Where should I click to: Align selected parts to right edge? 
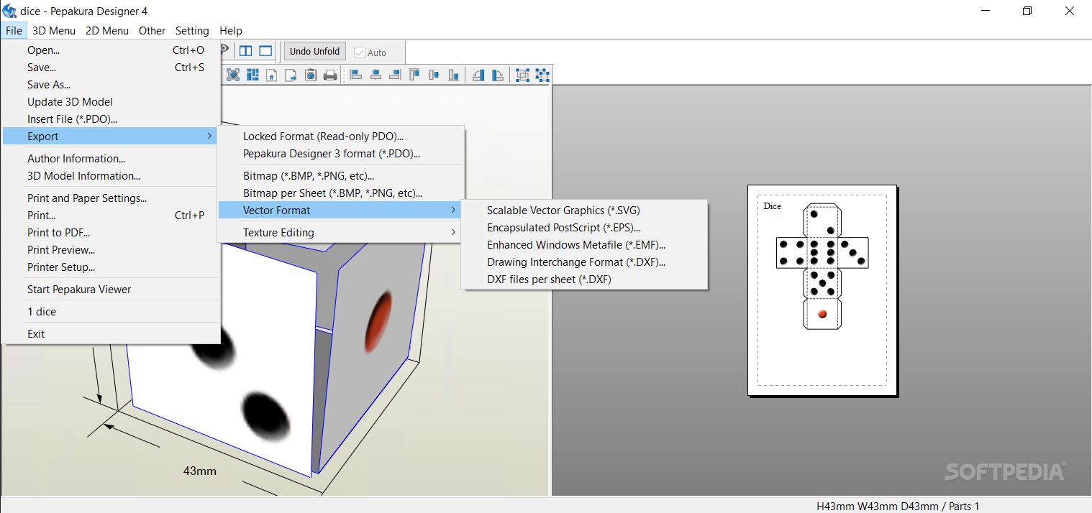[x=394, y=75]
